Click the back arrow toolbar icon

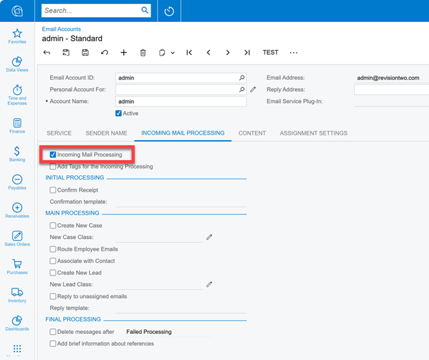tap(47, 52)
